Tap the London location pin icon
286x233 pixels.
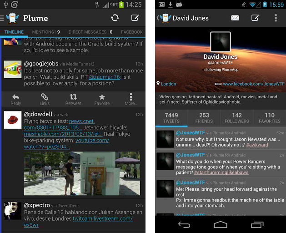point(158,83)
